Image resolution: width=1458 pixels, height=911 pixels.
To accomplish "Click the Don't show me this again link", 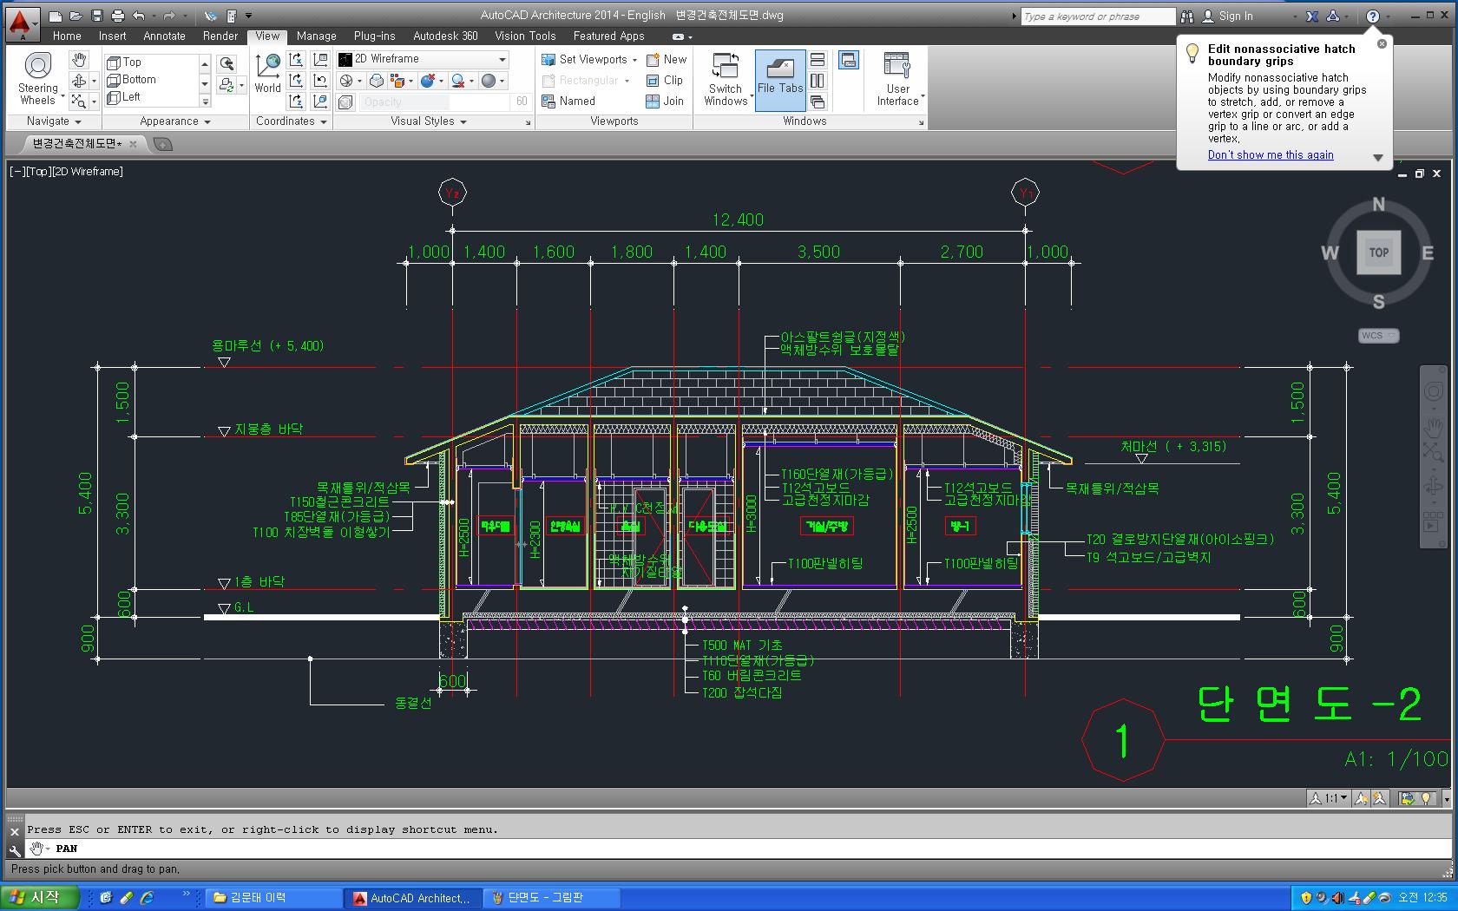I will coord(1271,155).
